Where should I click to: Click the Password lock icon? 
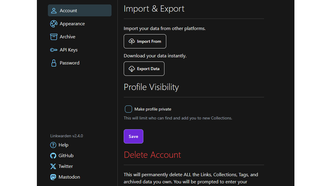point(54,63)
